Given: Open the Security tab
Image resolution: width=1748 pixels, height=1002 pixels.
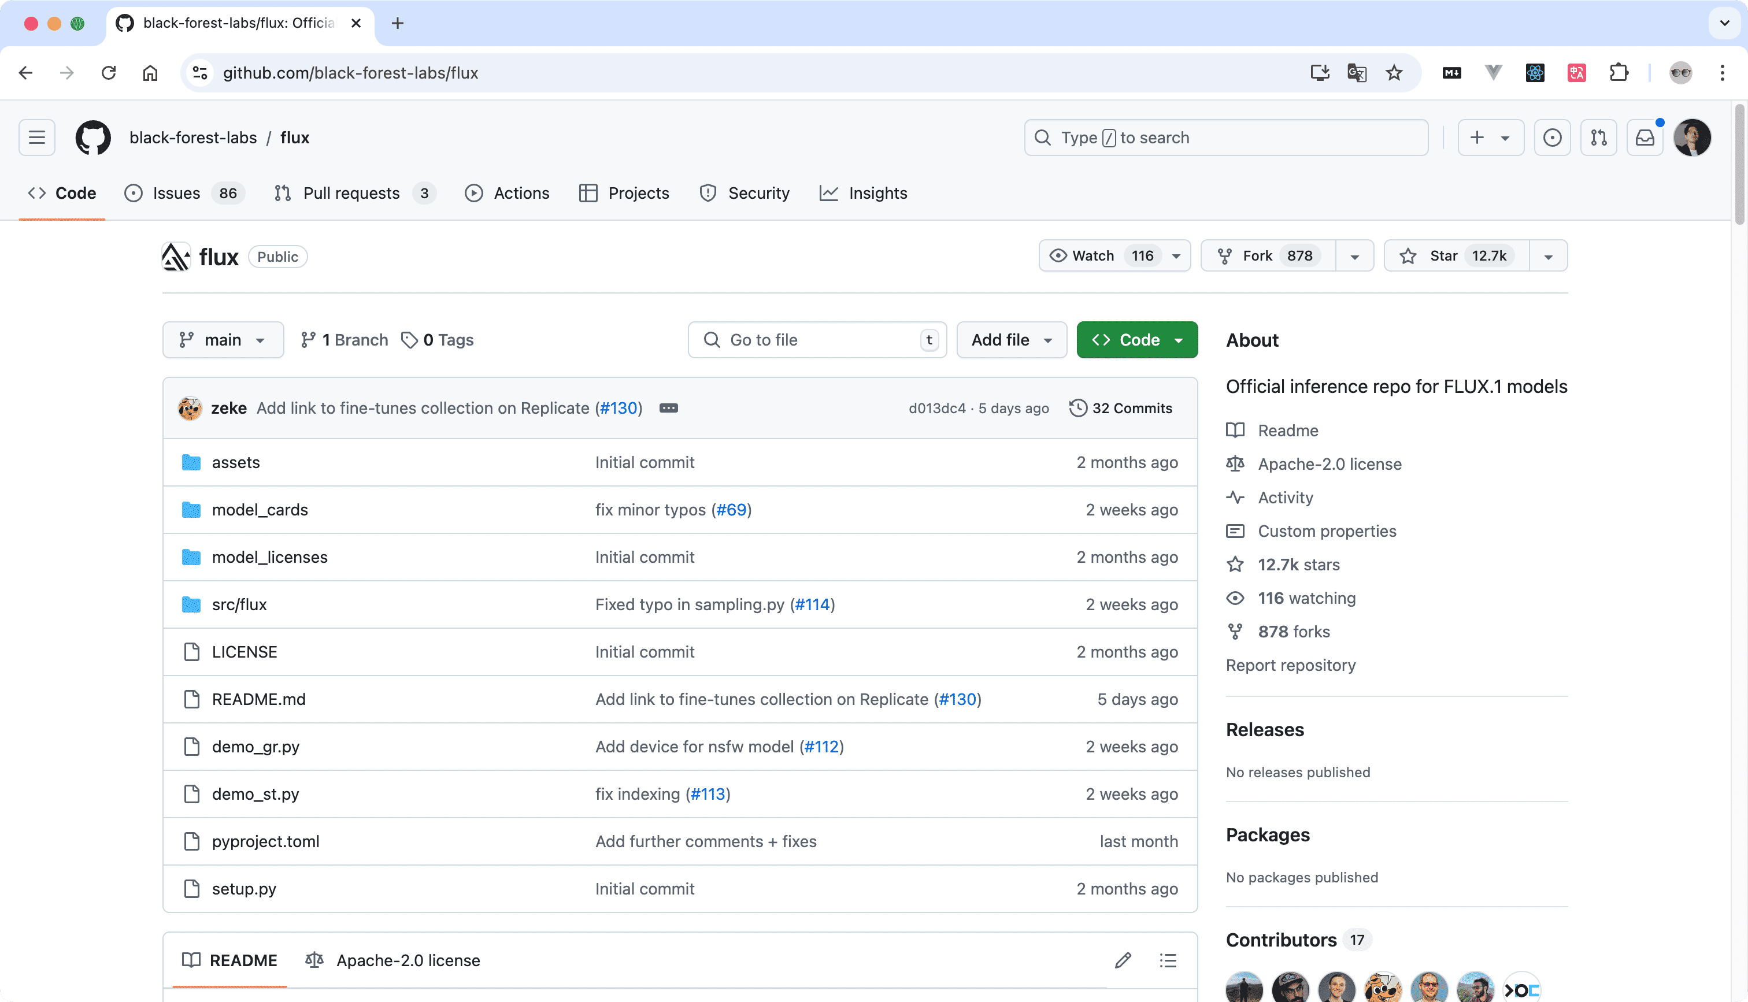Looking at the screenshot, I should (x=745, y=194).
